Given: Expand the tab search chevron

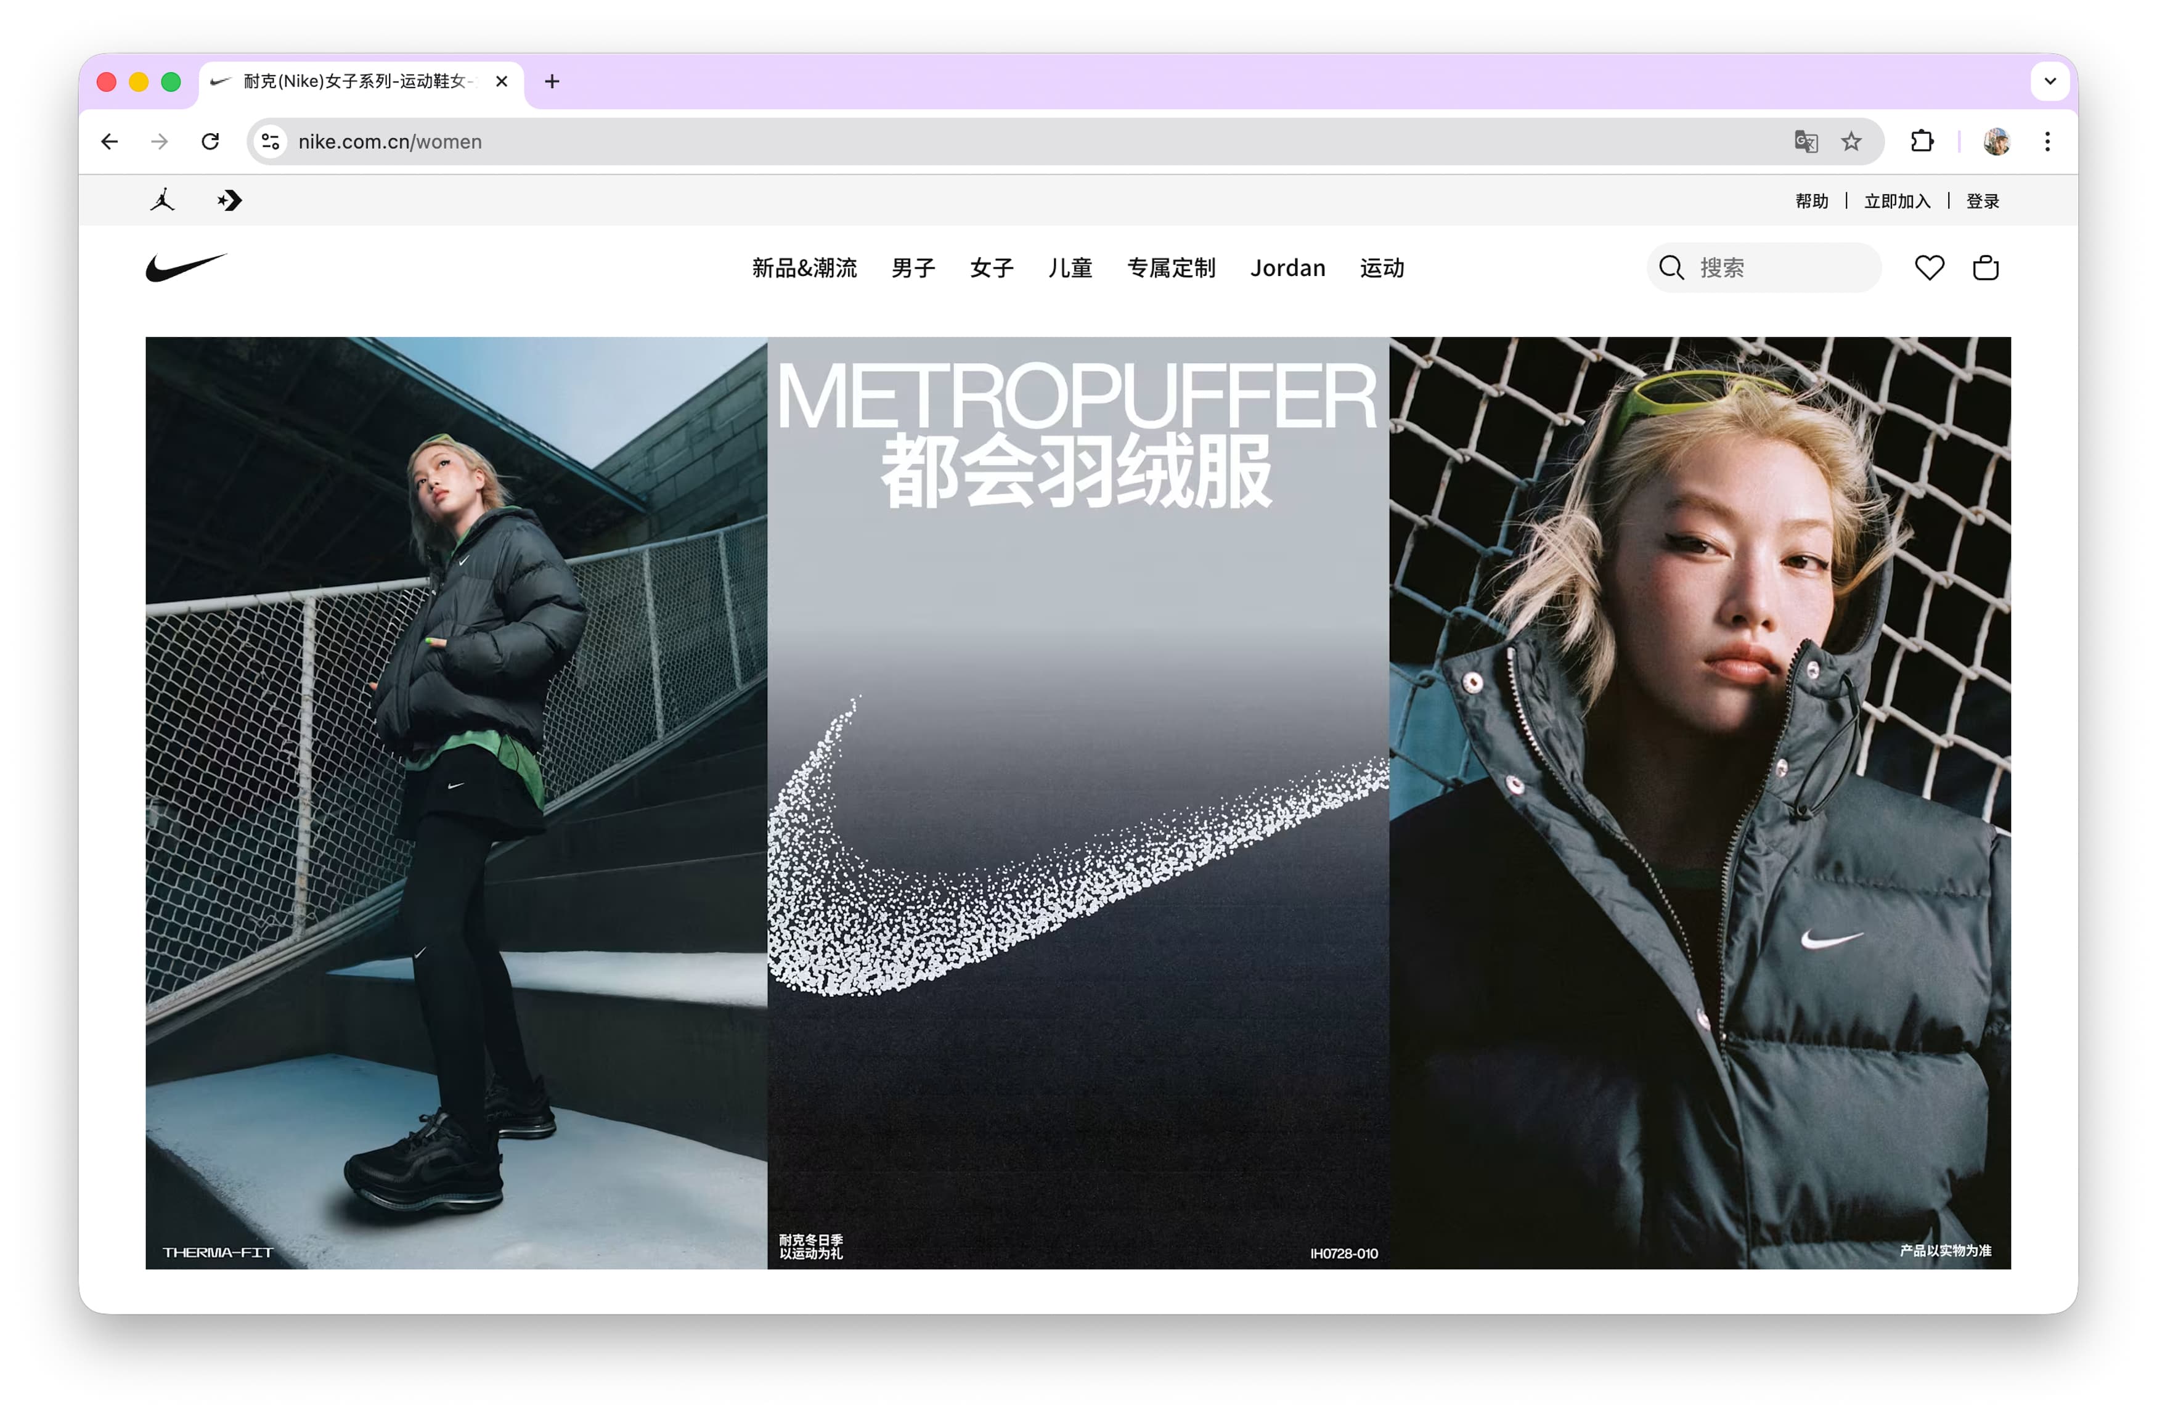Looking at the screenshot, I should point(2050,81).
